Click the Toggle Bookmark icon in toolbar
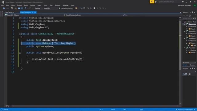This screenshot has height=111, width=197. 94,8
